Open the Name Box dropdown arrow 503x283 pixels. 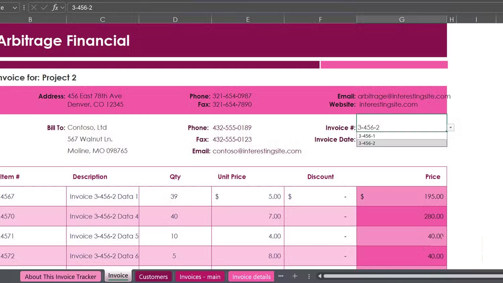coord(15,7)
